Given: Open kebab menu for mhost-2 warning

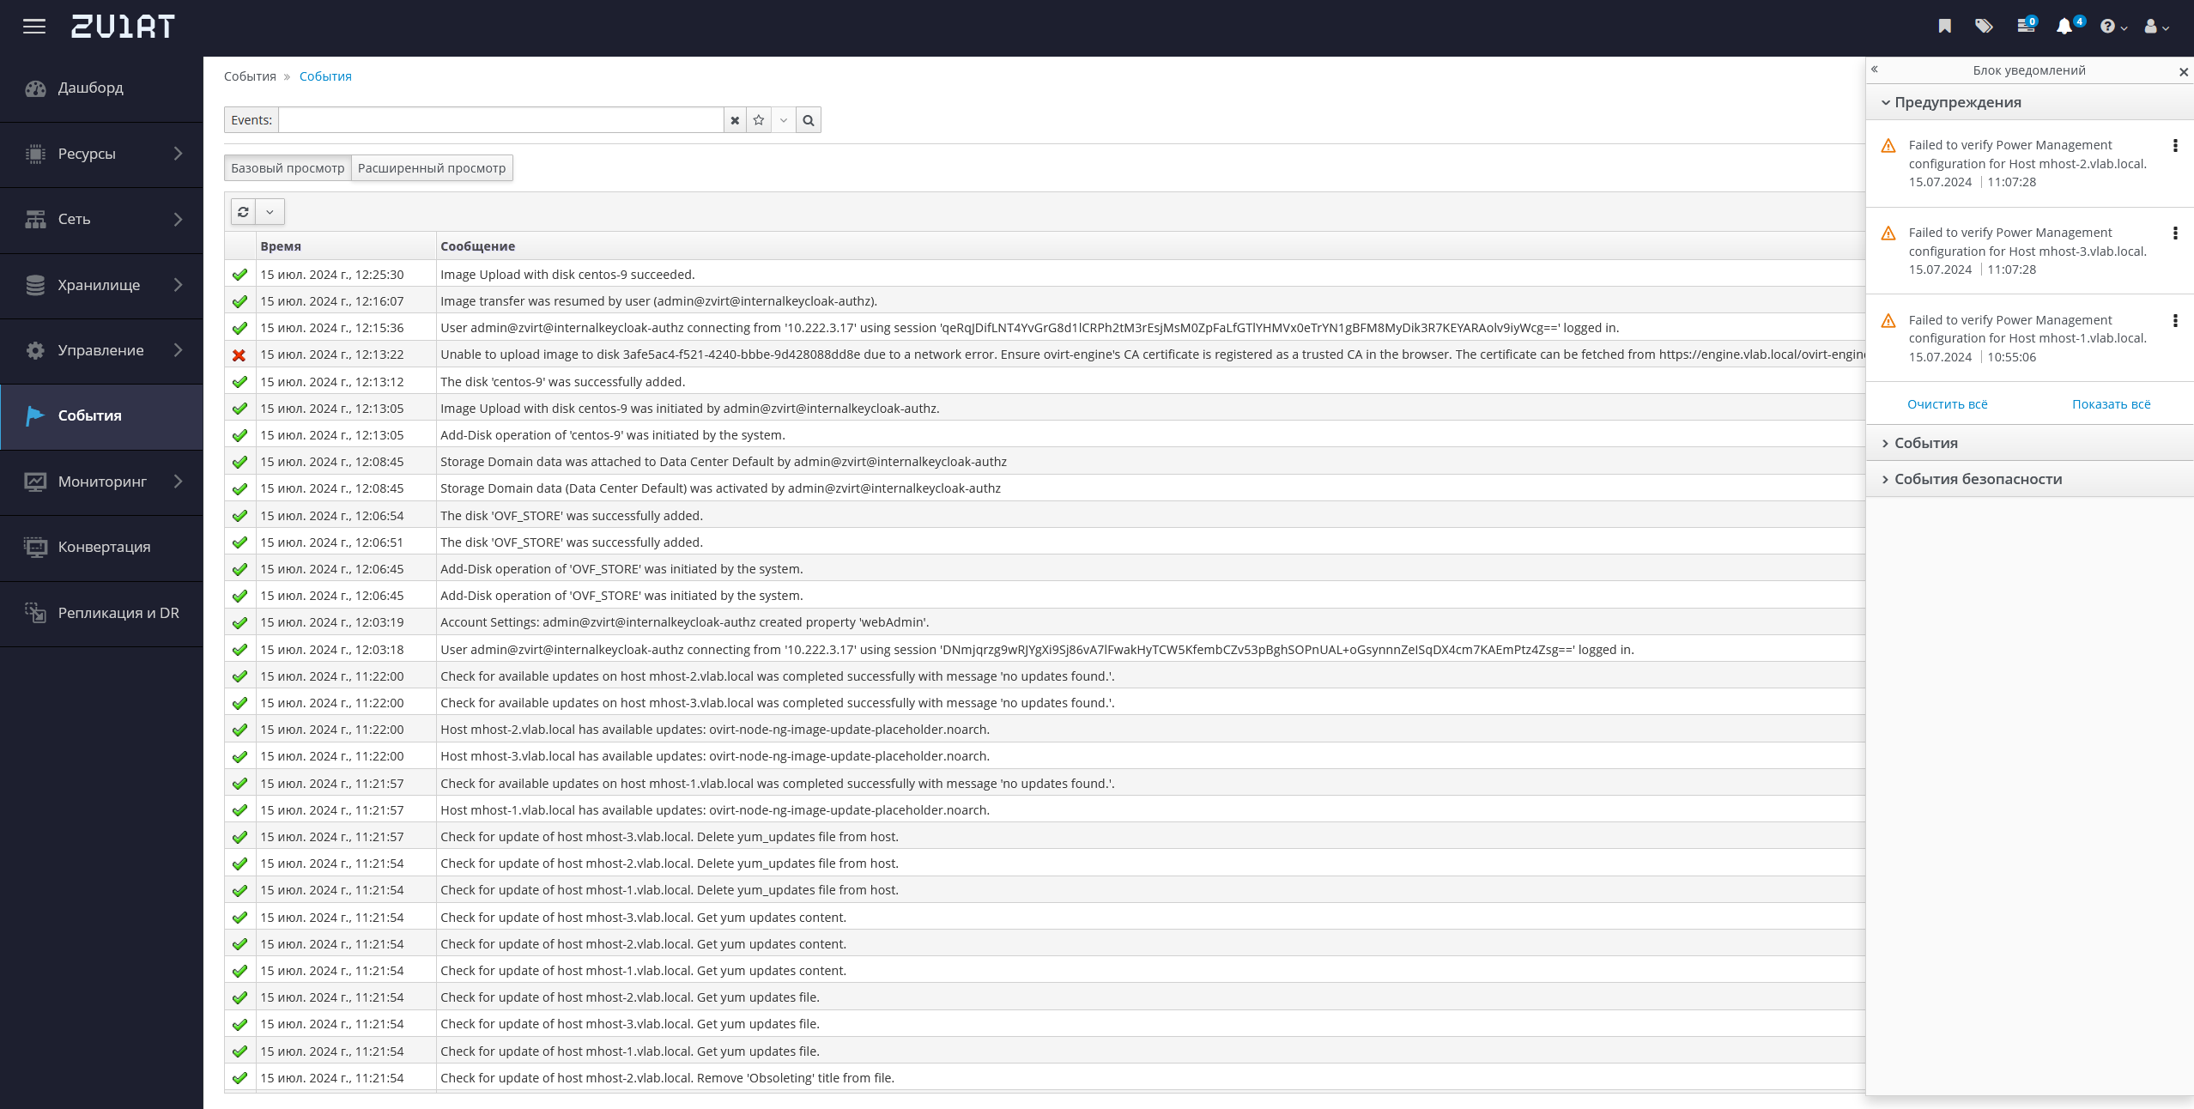Looking at the screenshot, I should point(2175,146).
